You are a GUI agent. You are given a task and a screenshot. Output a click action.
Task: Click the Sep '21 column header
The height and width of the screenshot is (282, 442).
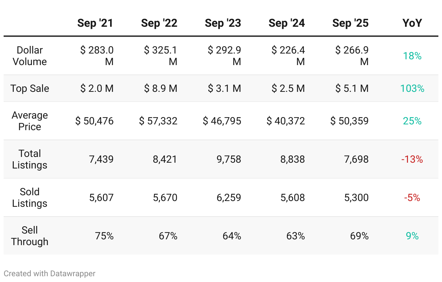pos(95,23)
